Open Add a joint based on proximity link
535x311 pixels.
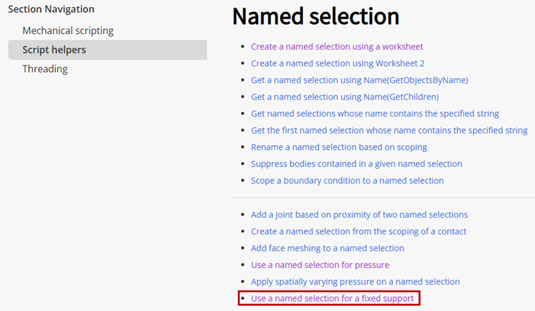tap(359, 214)
